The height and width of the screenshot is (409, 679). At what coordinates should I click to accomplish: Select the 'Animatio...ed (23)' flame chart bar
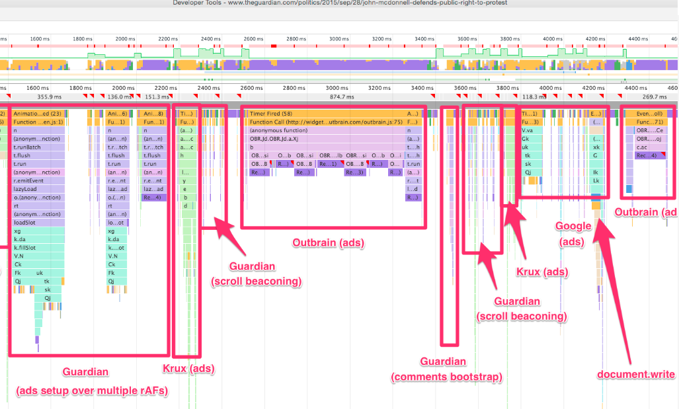[38, 114]
